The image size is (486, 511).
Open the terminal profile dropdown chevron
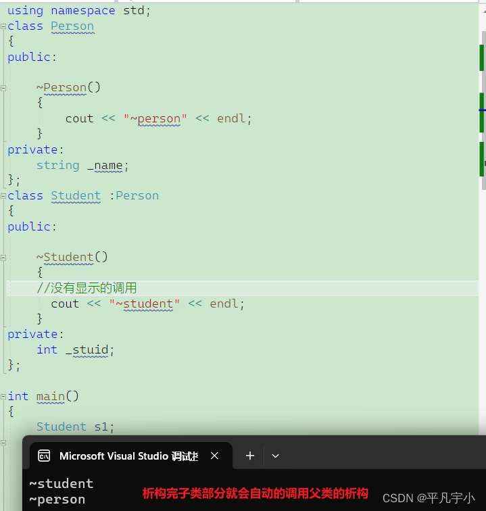coord(275,456)
